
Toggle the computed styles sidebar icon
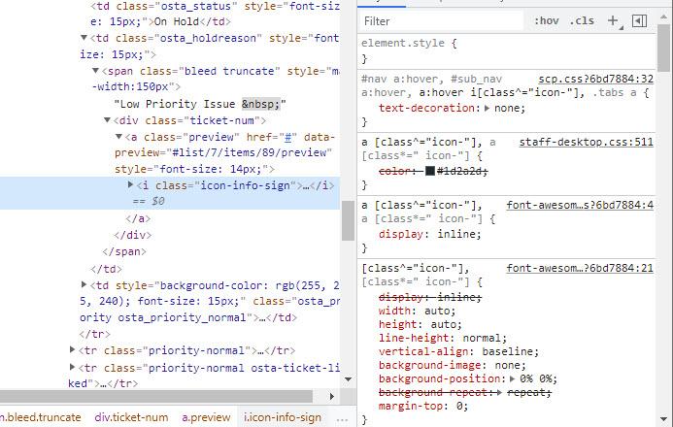click(x=639, y=20)
